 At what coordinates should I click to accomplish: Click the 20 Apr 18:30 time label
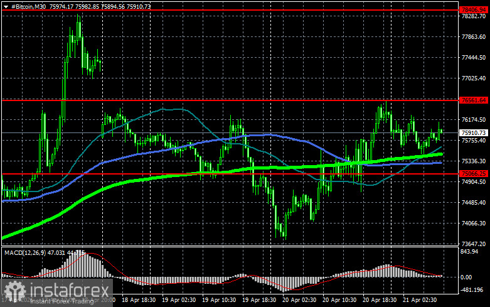click(380, 300)
